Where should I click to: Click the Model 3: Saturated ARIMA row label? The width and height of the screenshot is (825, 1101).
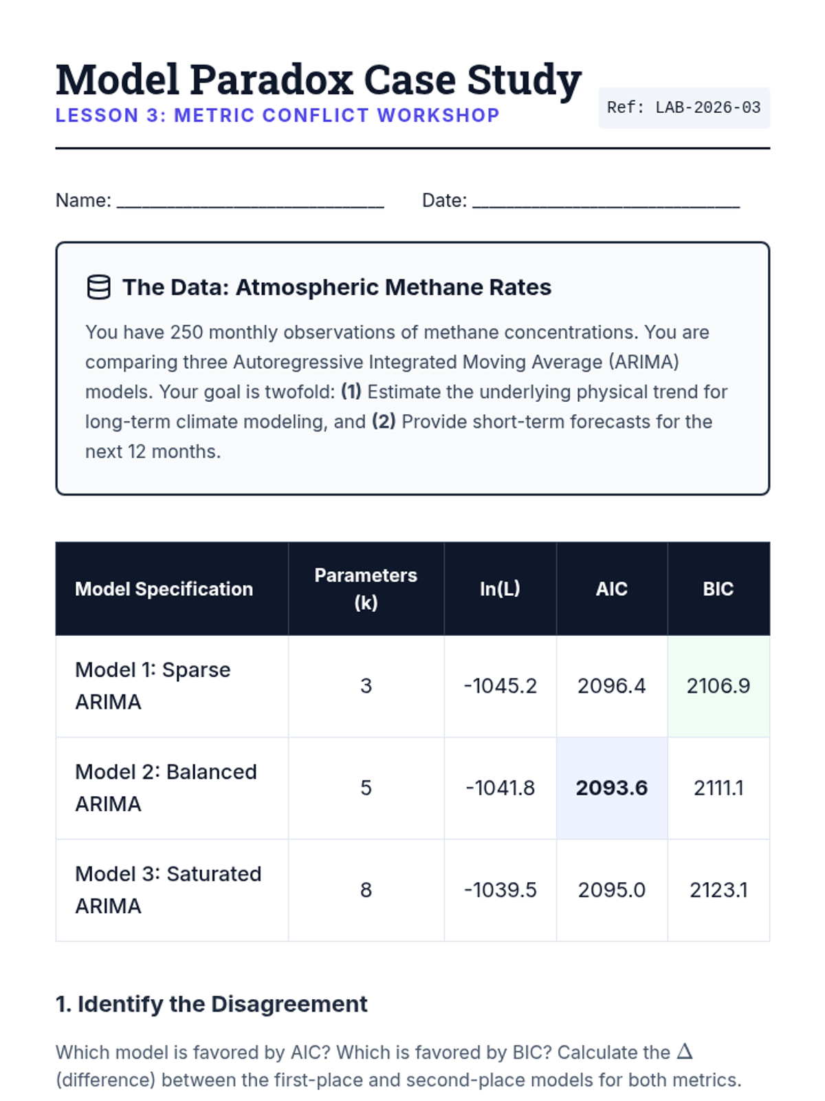(x=168, y=890)
